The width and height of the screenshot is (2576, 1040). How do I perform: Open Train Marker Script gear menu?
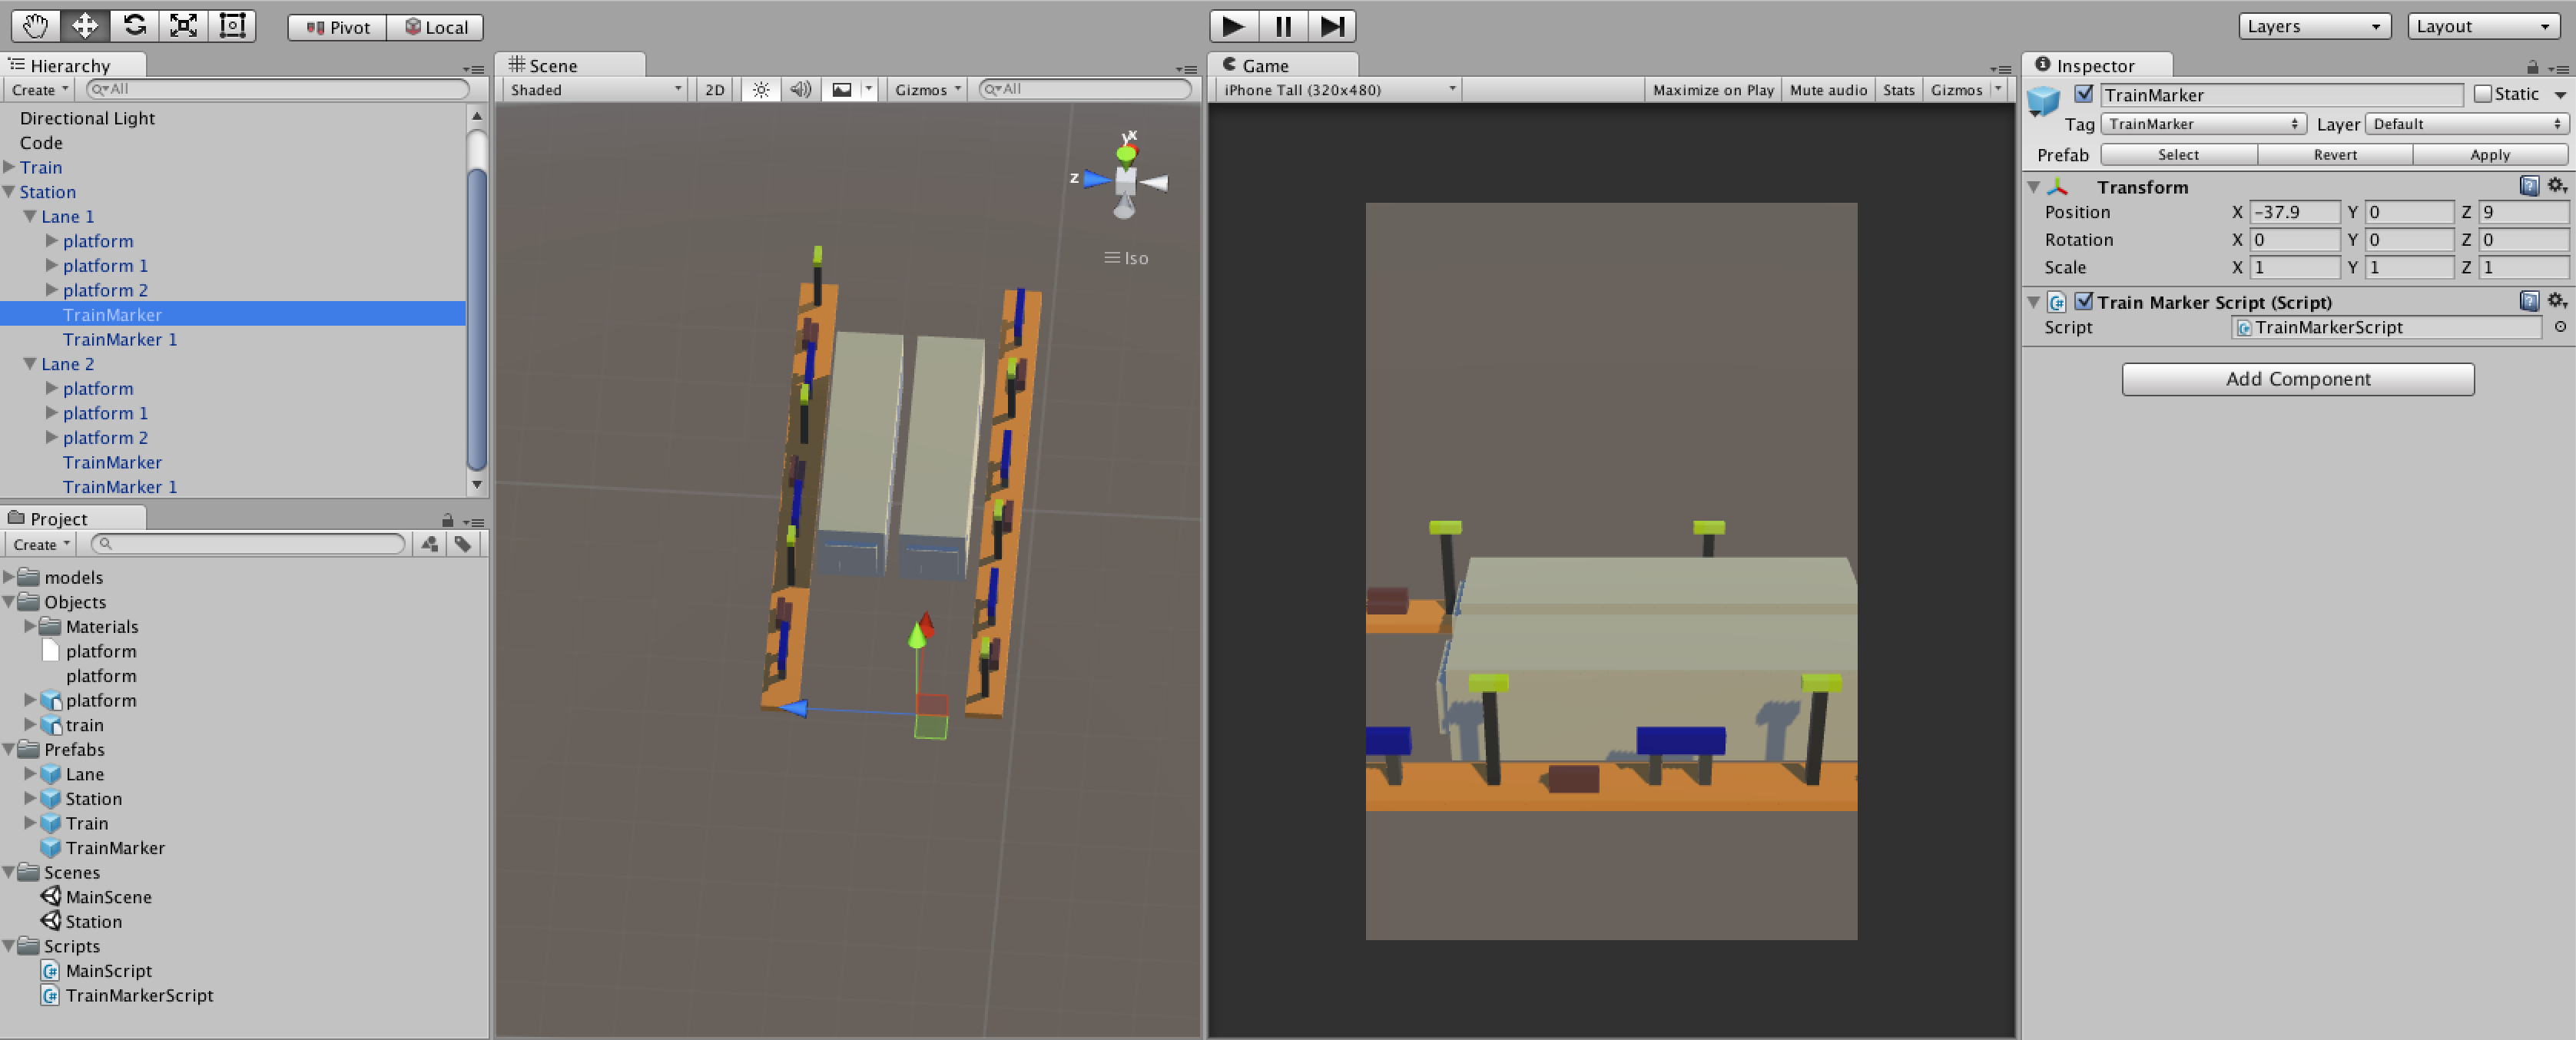pos(2556,301)
